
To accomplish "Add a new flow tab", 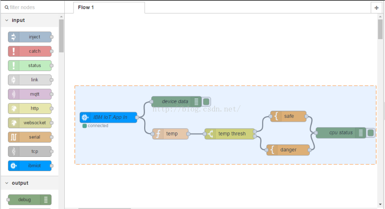I will tap(376, 8).
